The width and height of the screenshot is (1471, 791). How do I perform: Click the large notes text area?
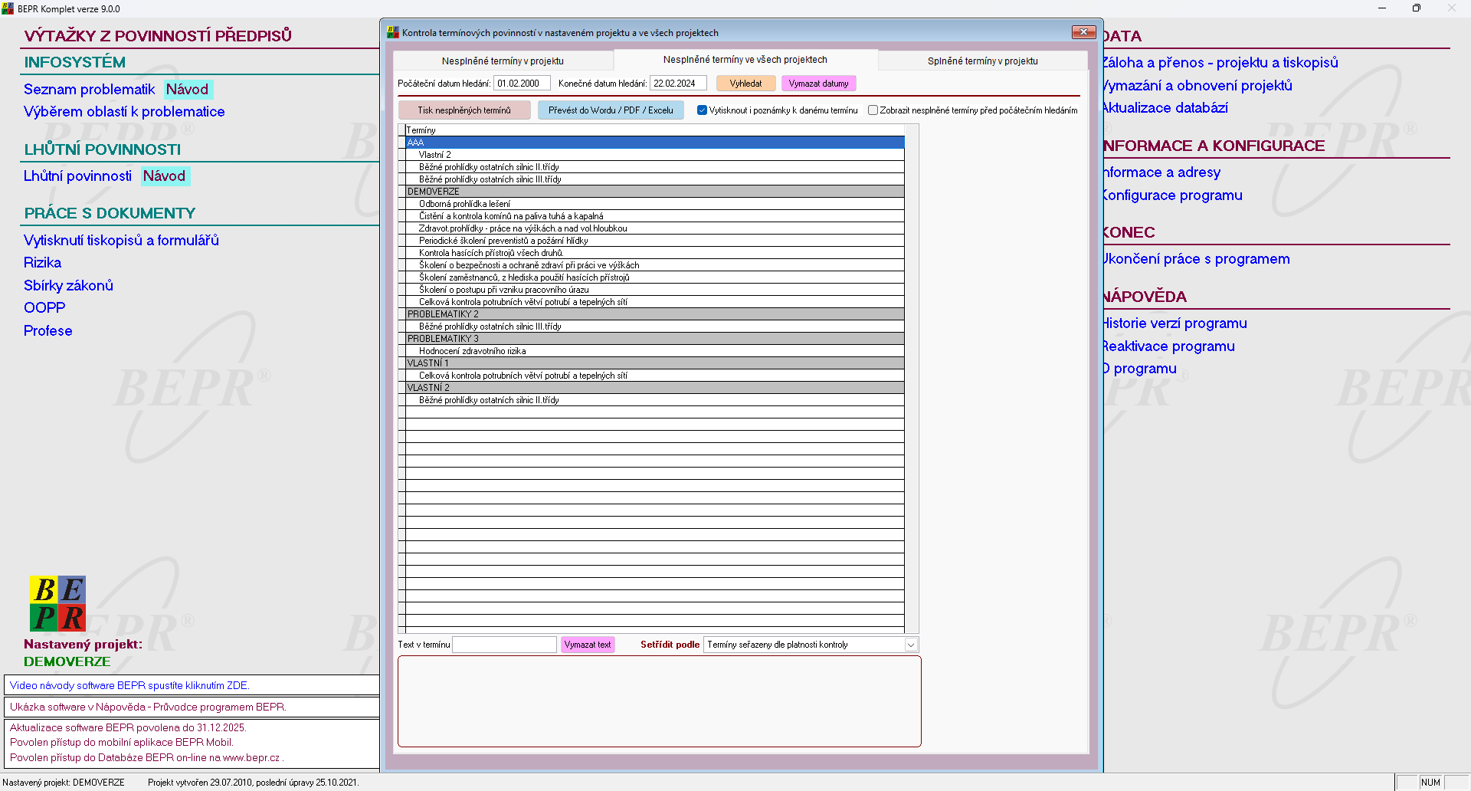[x=660, y=701]
